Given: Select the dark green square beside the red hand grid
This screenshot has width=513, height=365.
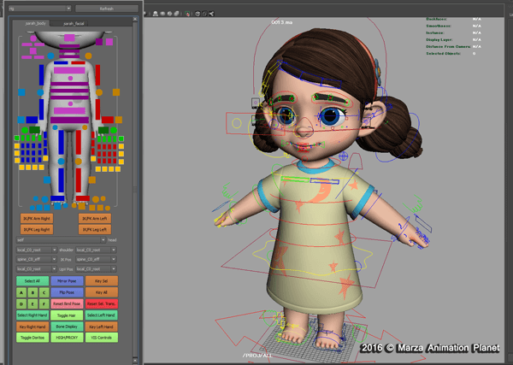Looking at the screenshot, I should point(103,130).
